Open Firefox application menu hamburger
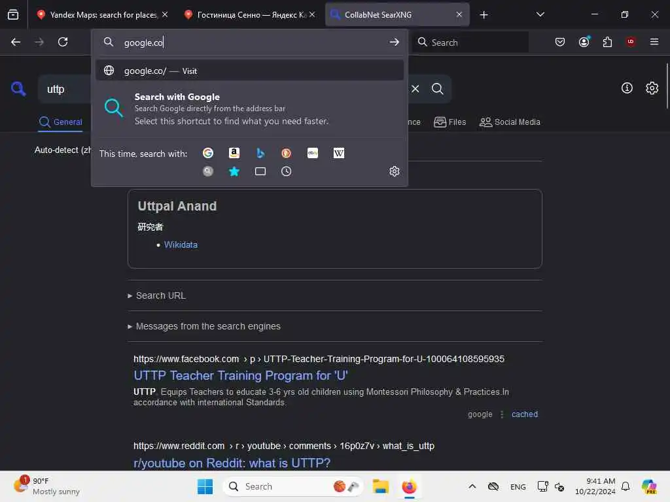 point(654,42)
